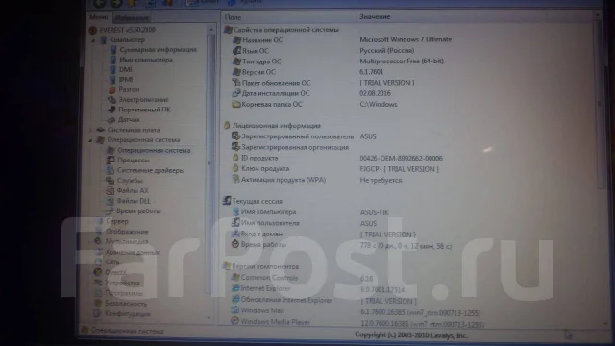The height and width of the screenshot is (346, 615).
Task: Open the Датчик sensor page icon
Action: (x=111, y=119)
